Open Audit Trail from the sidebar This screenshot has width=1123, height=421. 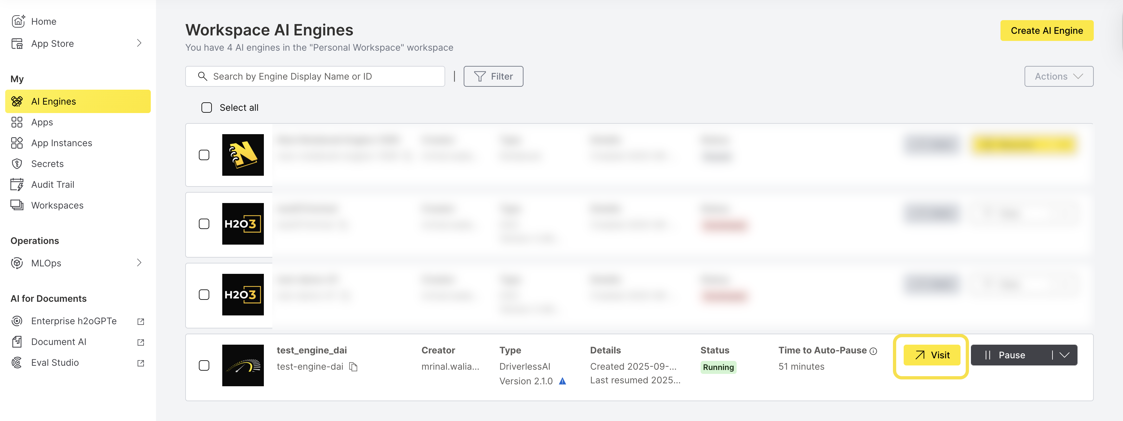click(x=52, y=185)
